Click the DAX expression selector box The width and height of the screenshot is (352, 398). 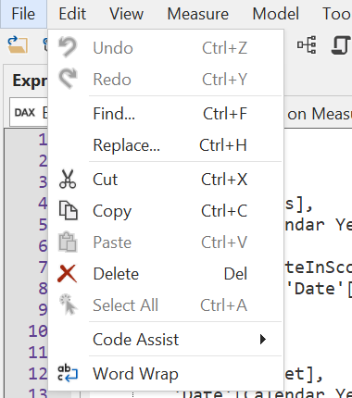click(x=29, y=112)
